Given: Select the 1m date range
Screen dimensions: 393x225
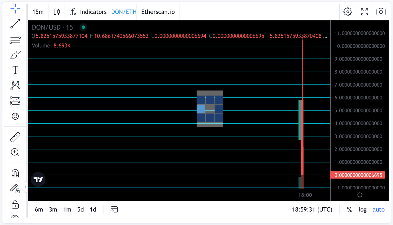Looking at the screenshot, I should click(67, 210).
